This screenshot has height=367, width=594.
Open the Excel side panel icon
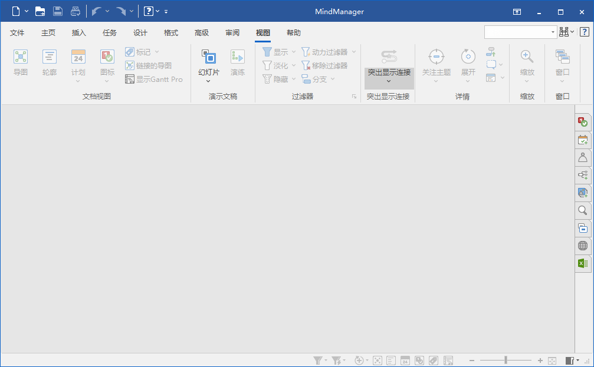pos(583,263)
